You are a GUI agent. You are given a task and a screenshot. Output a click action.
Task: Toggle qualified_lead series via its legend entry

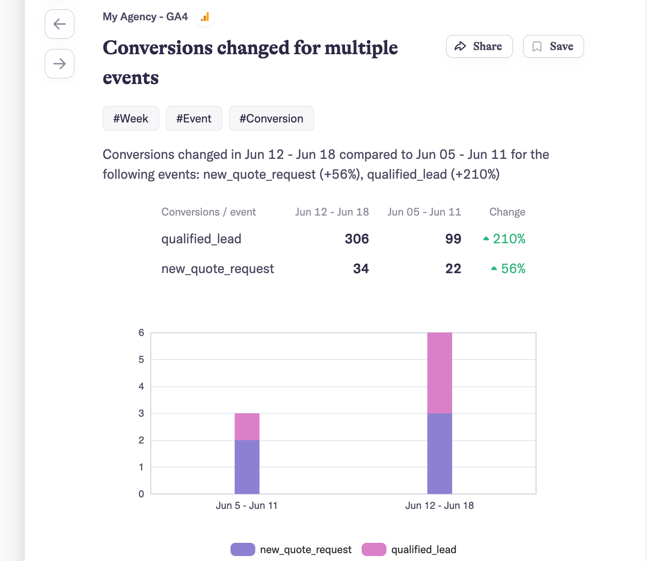(423, 549)
